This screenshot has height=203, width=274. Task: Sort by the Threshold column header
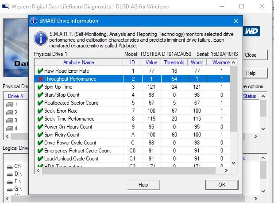[174, 62]
